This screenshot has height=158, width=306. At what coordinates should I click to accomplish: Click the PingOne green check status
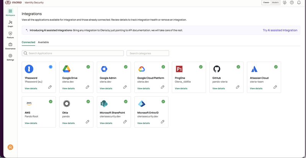[x=201, y=67]
